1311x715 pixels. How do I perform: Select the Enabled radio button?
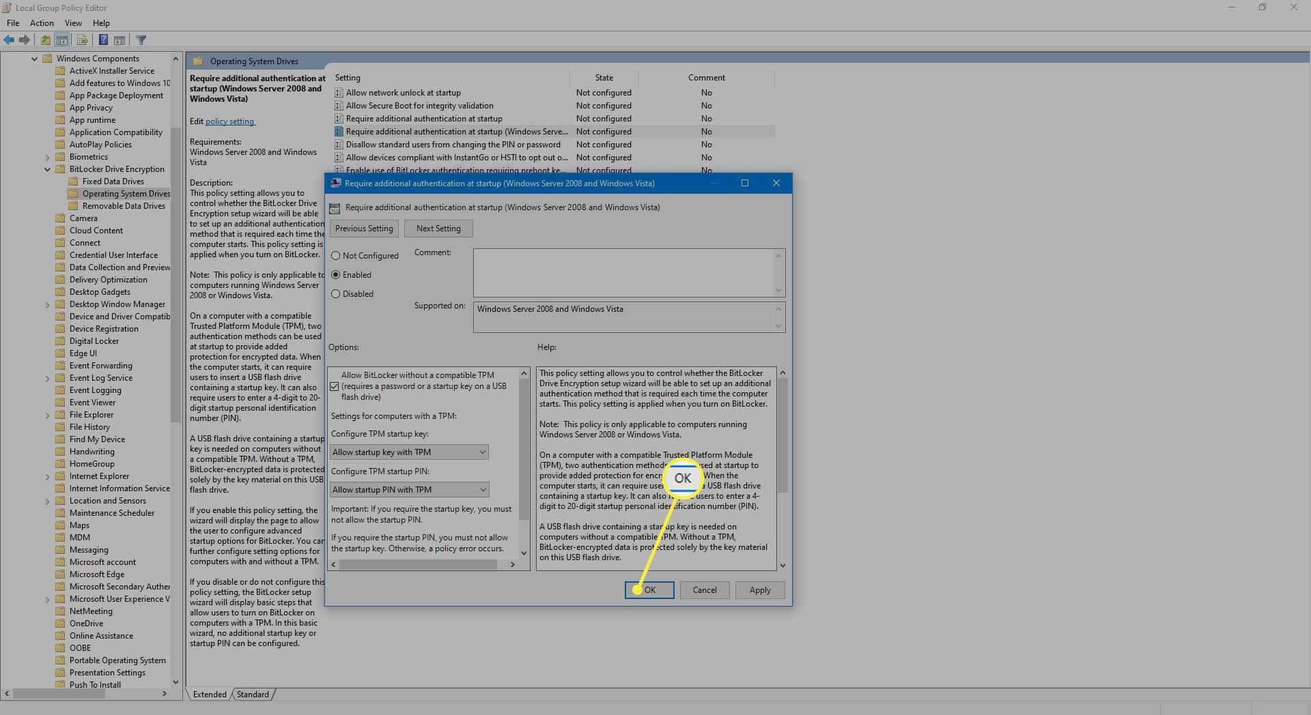335,275
